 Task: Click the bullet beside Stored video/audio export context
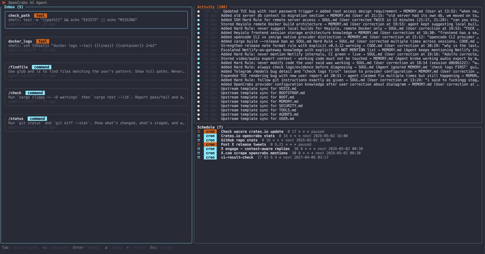pyautogui.click(x=199, y=59)
